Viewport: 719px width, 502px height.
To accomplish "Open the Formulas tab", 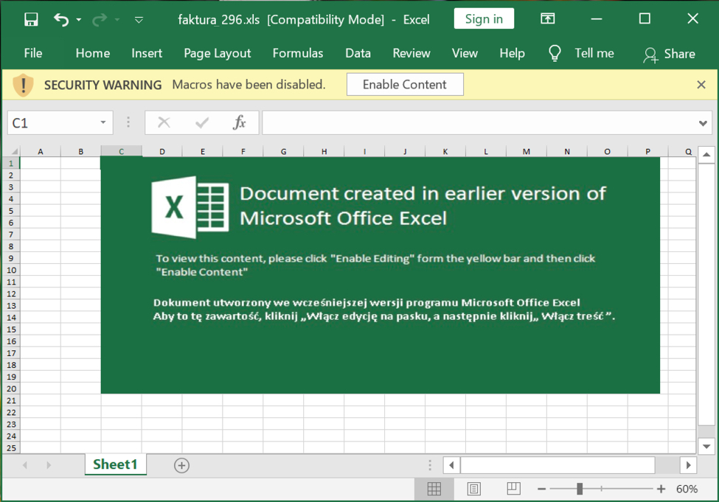I will (298, 53).
